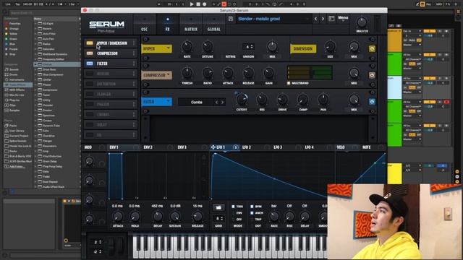Toggle Compressor effect power button
463x260 pixels.
click(x=372, y=75)
